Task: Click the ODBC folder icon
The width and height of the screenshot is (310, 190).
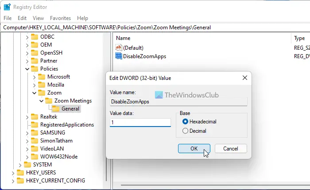Action: pyautogui.click(x=35, y=37)
